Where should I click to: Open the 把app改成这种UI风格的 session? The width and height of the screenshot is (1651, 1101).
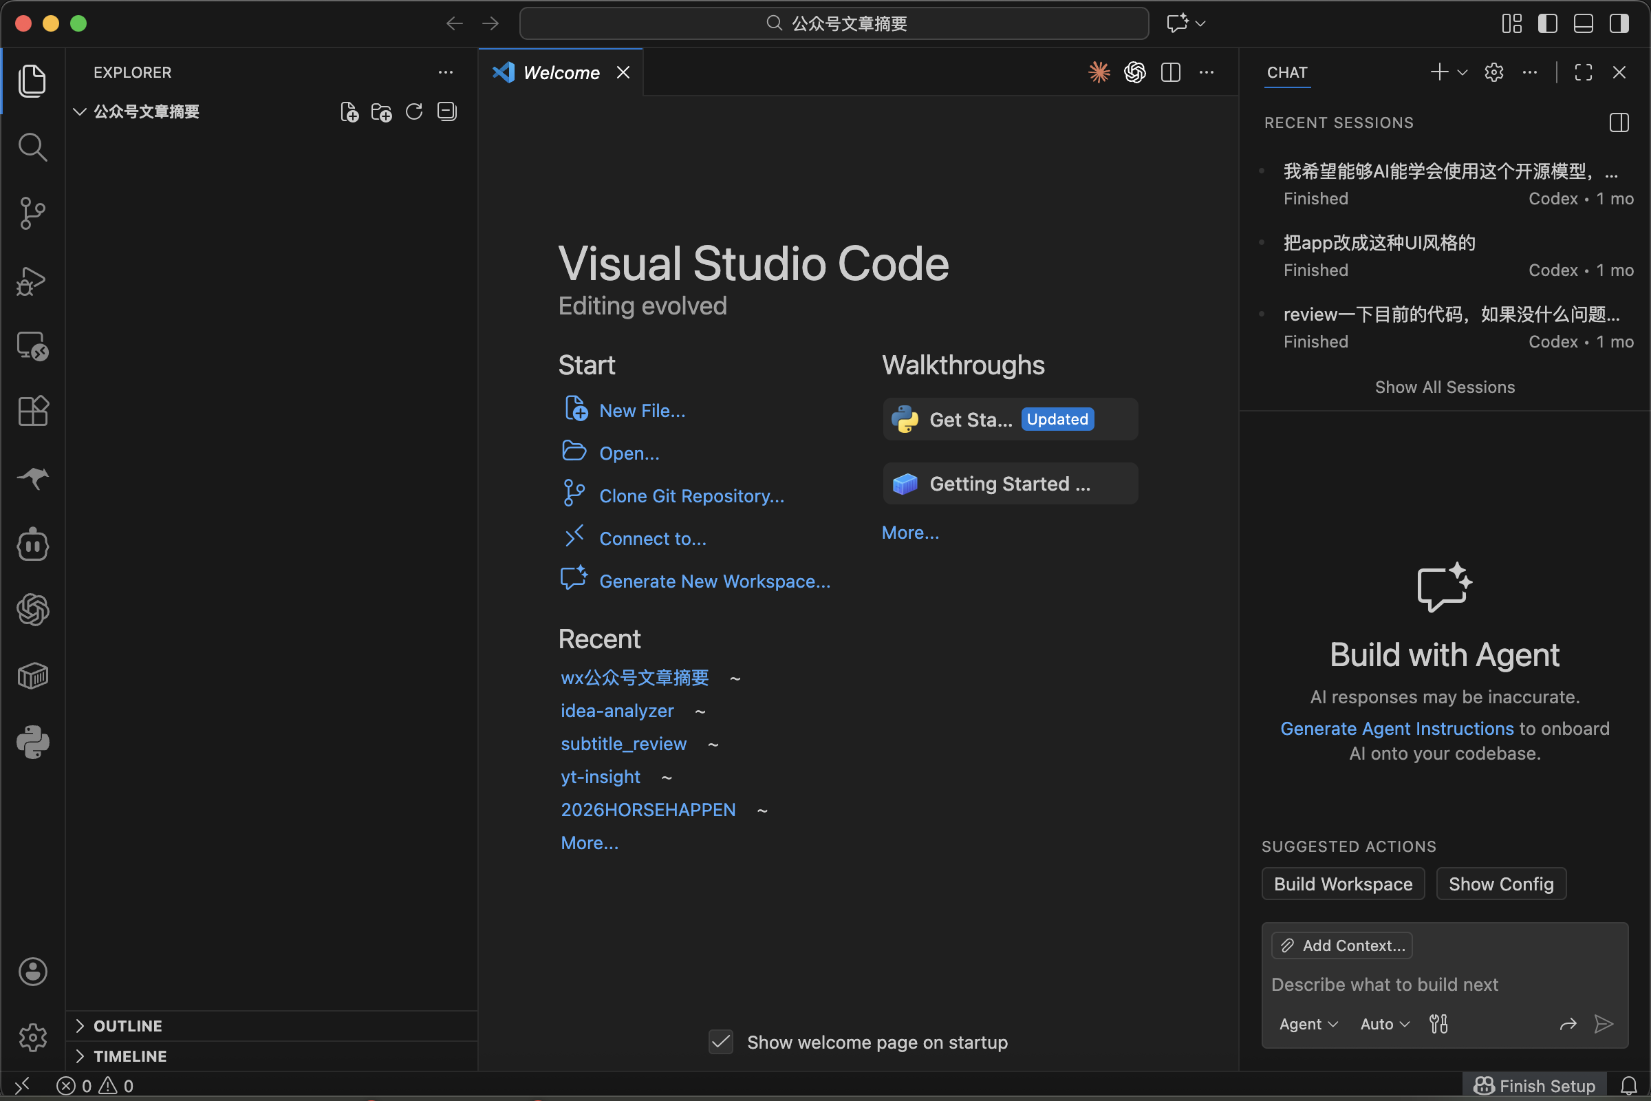[x=1446, y=256]
